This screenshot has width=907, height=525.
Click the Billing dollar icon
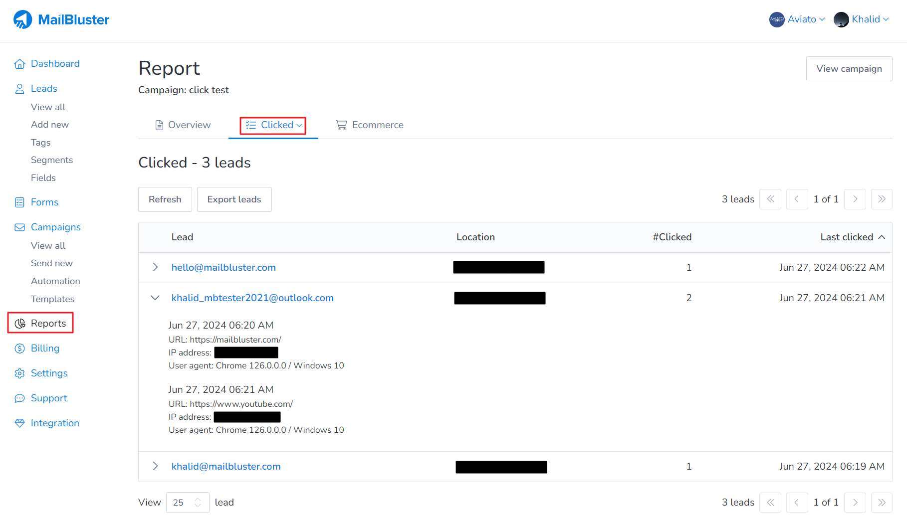pyautogui.click(x=19, y=349)
